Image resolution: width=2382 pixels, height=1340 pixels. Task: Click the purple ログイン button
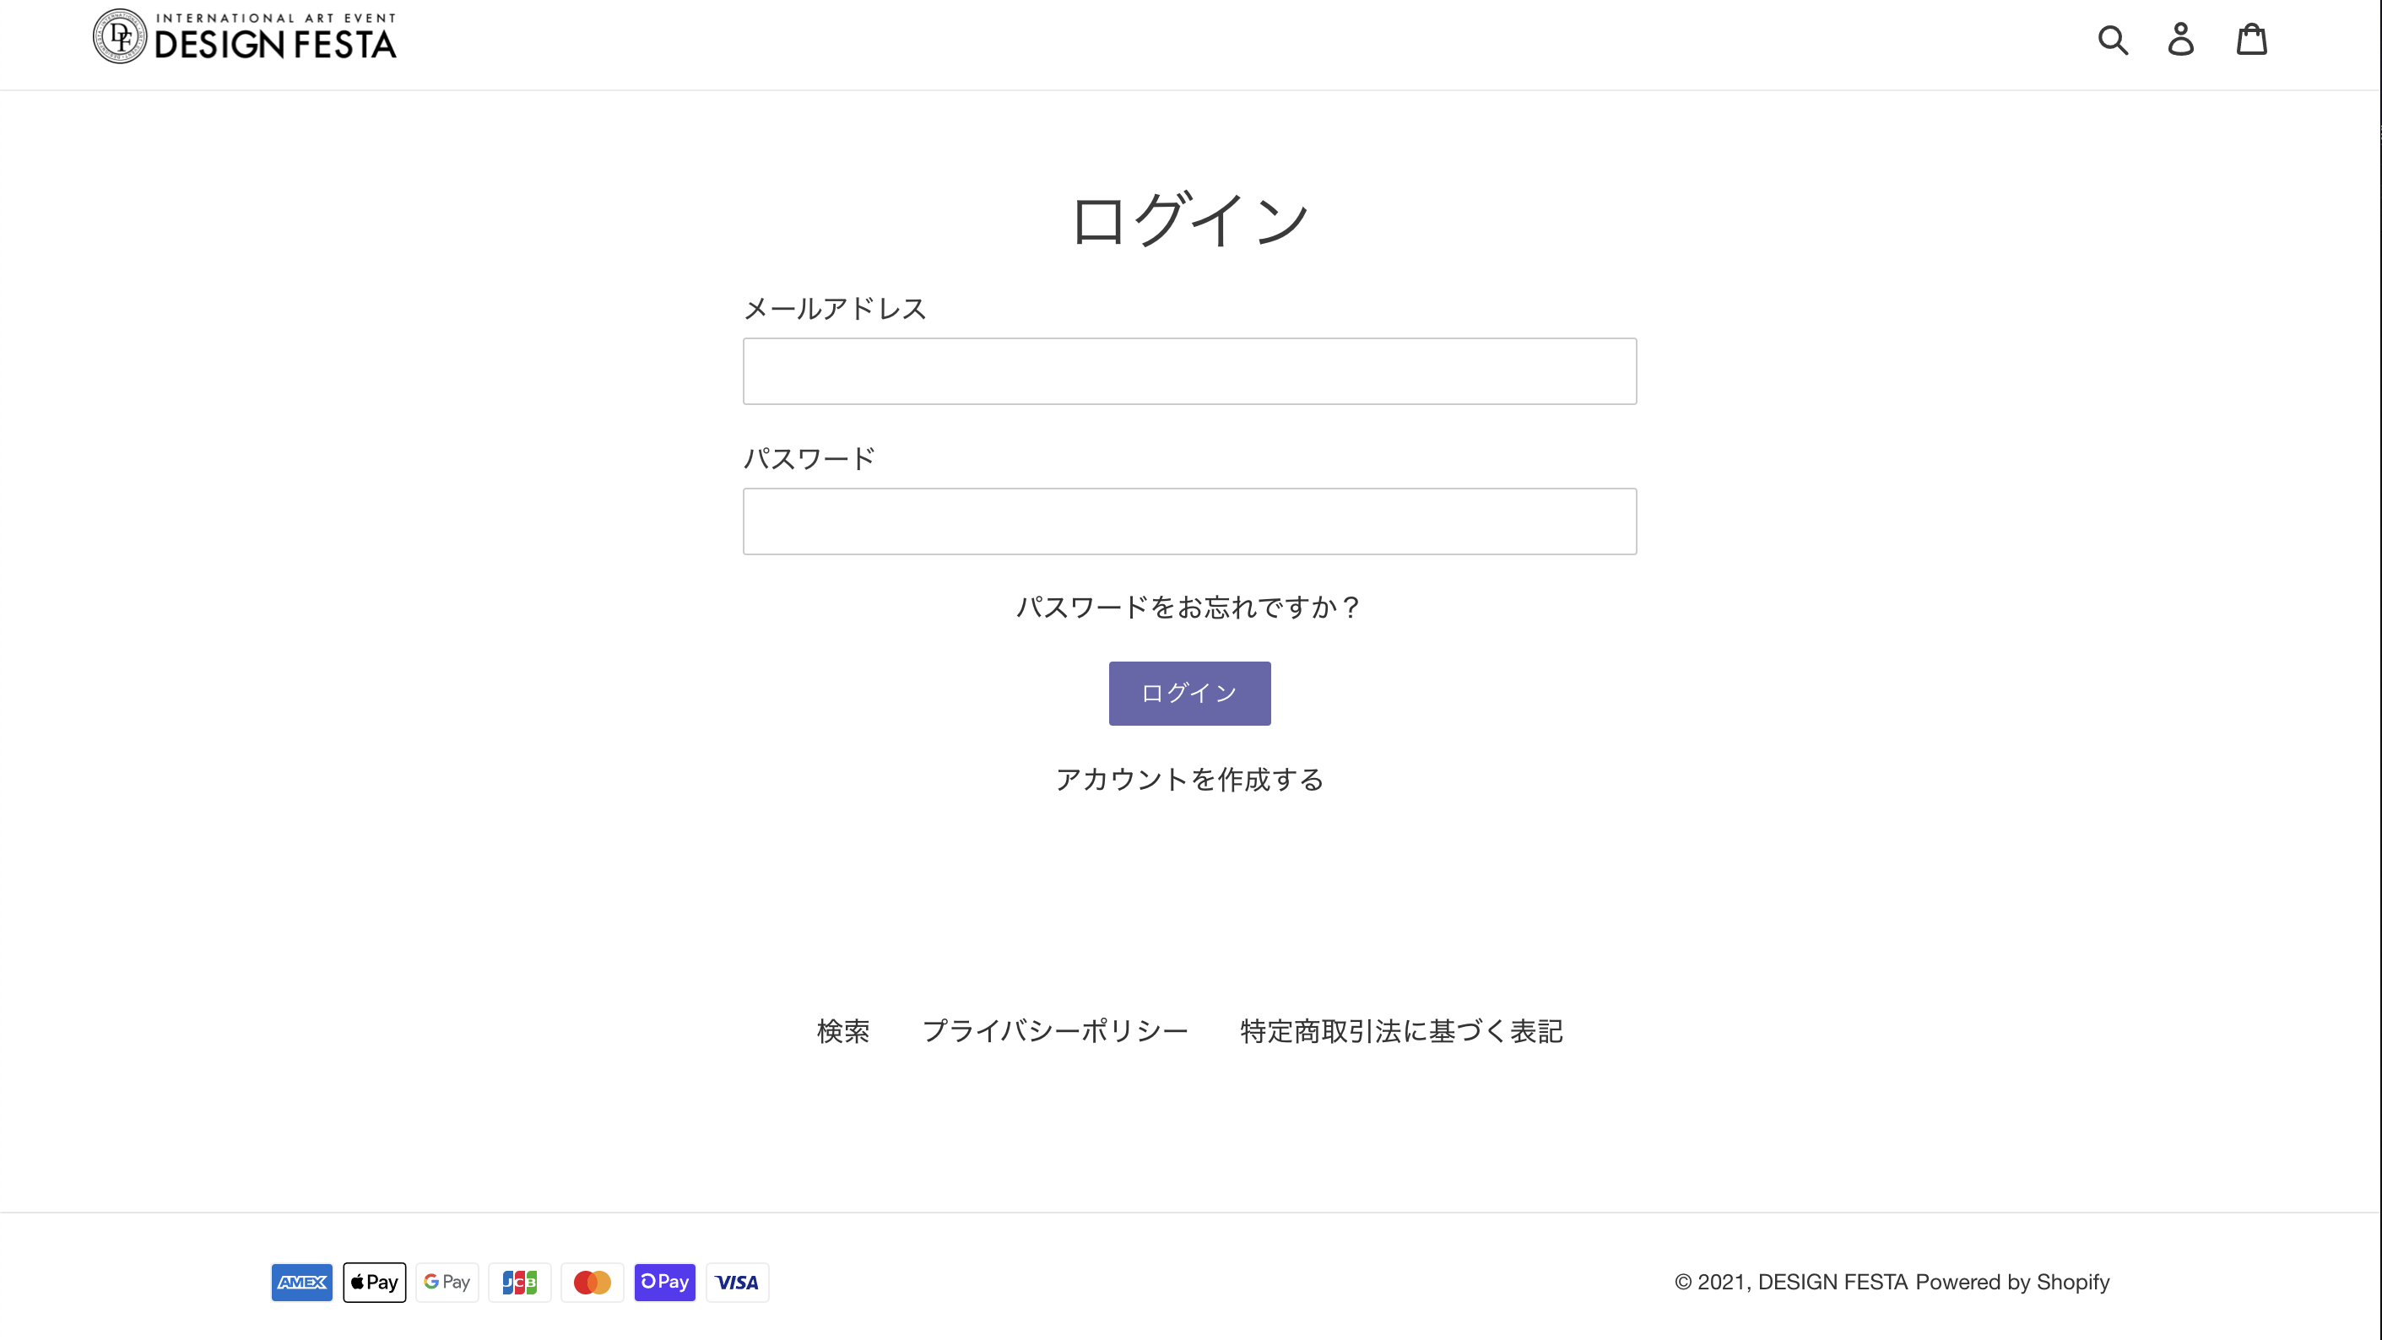coord(1189,693)
